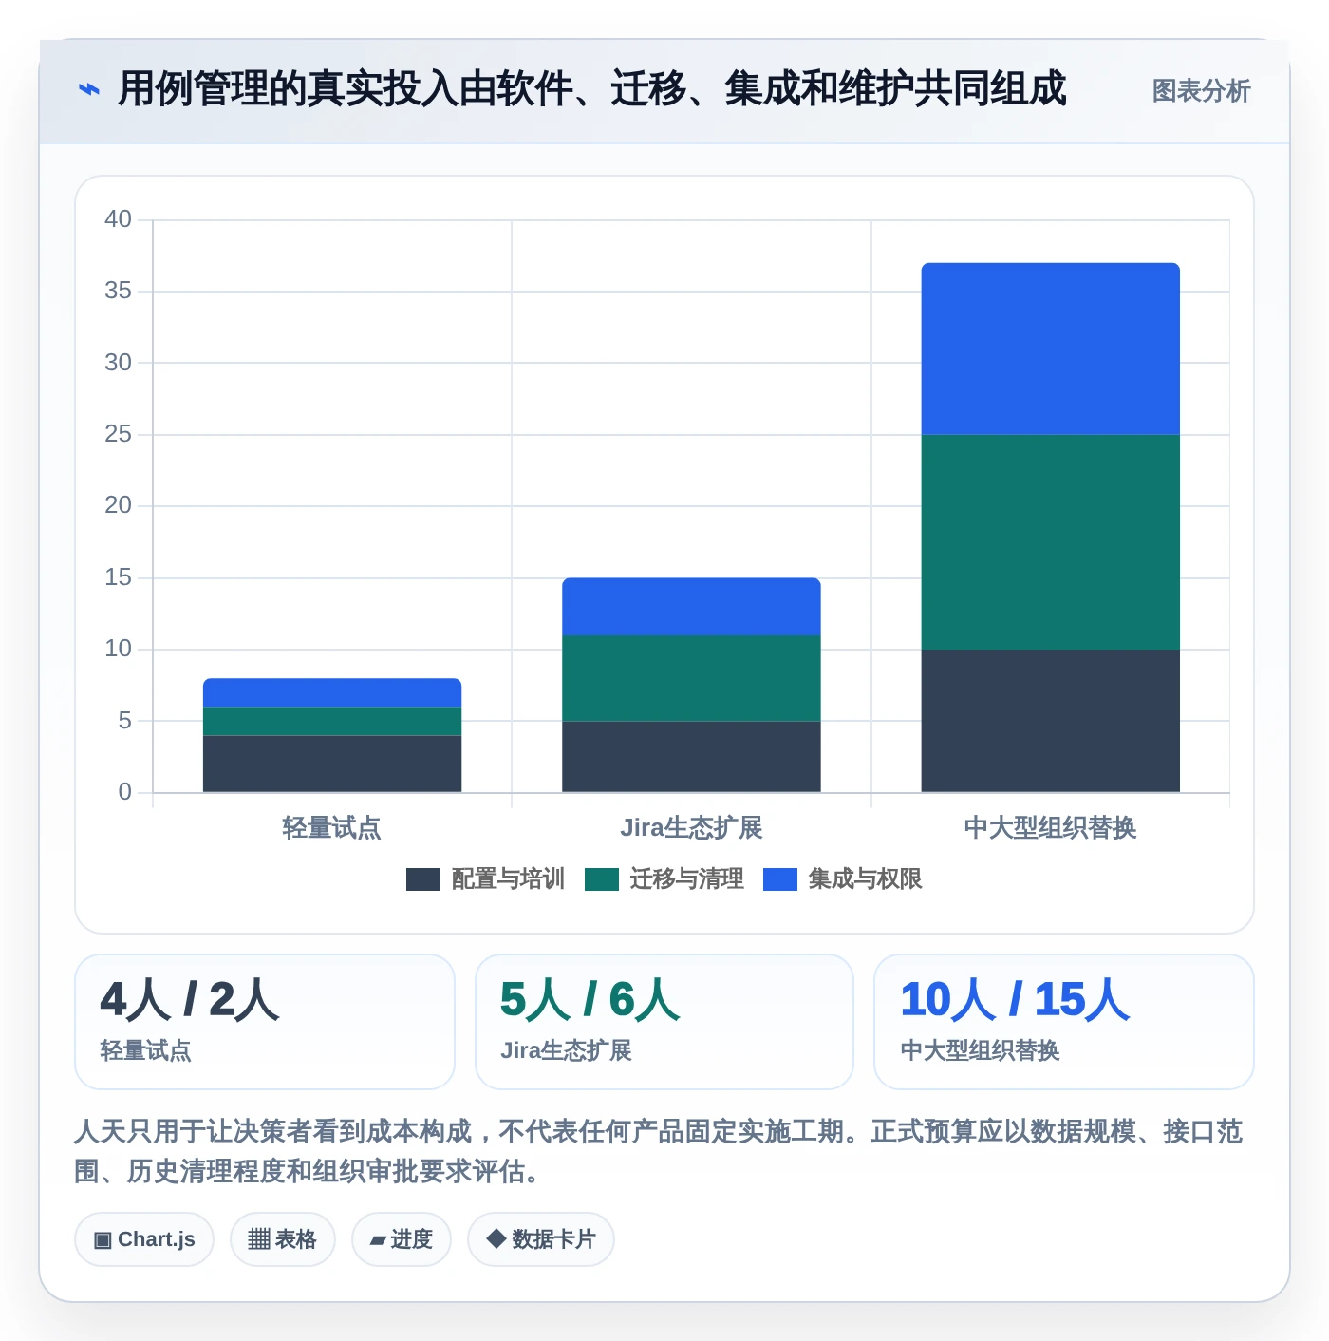The height and width of the screenshot is (1341, 1329).
Task: Click the blue 集成与权限 legend swatch
Action: [780, 879]
